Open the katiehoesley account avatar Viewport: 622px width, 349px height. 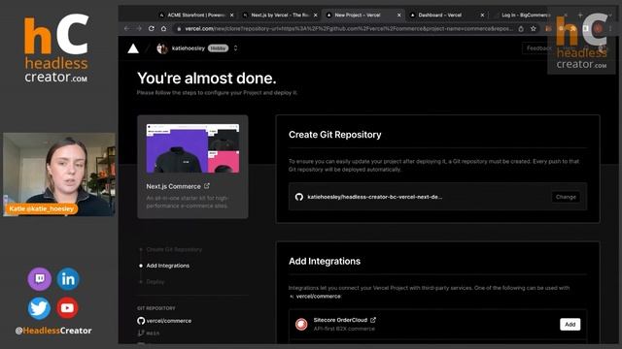tap(162, 48)
